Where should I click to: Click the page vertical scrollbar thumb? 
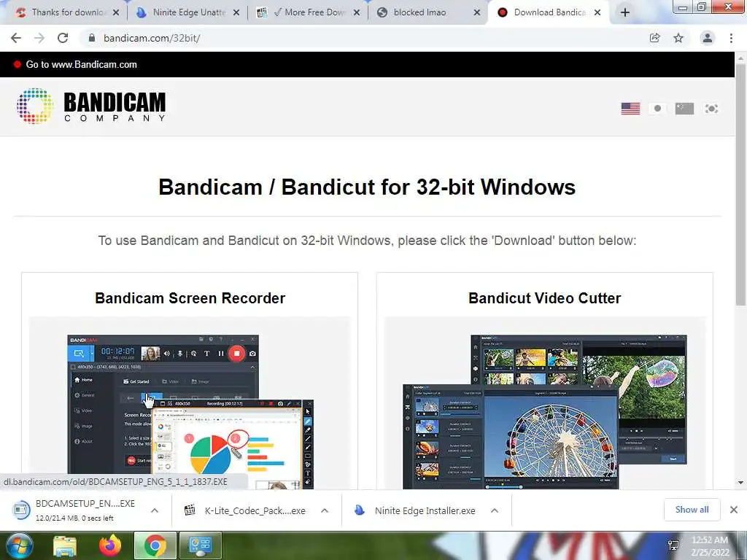click(740, 184)
